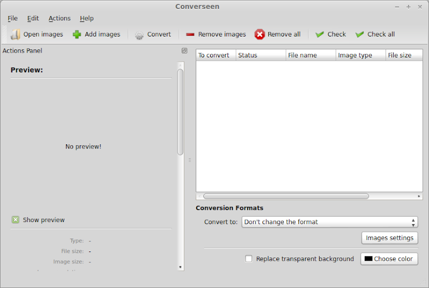Image resolution: width=429 pixels, height=288 pixels.
Task: Open the Actions menu
Action: click(60, 18)
